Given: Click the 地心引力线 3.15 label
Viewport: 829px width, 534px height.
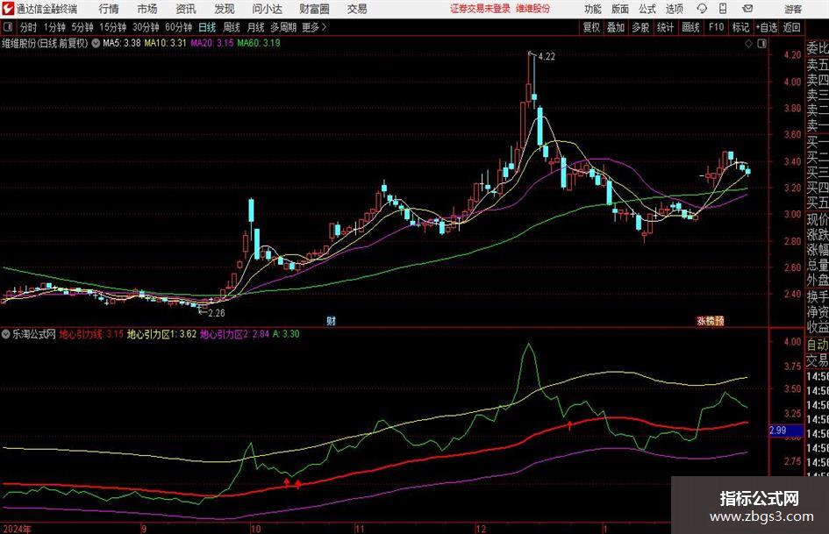Looking at the screenshot, I should [91, 334].
